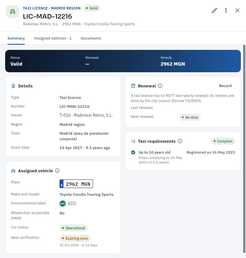This screenshot has width=246, height=258.
Task: Click the Renewal calendar icon
Action: (x=133, y=86)
